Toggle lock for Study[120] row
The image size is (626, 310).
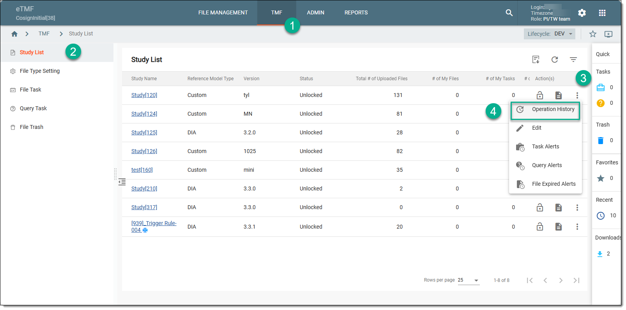pos(540,95)
